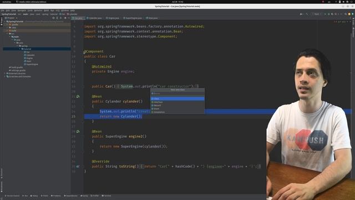355x200 pixels.
Task: Open the File menu
Action: point(2,11)
